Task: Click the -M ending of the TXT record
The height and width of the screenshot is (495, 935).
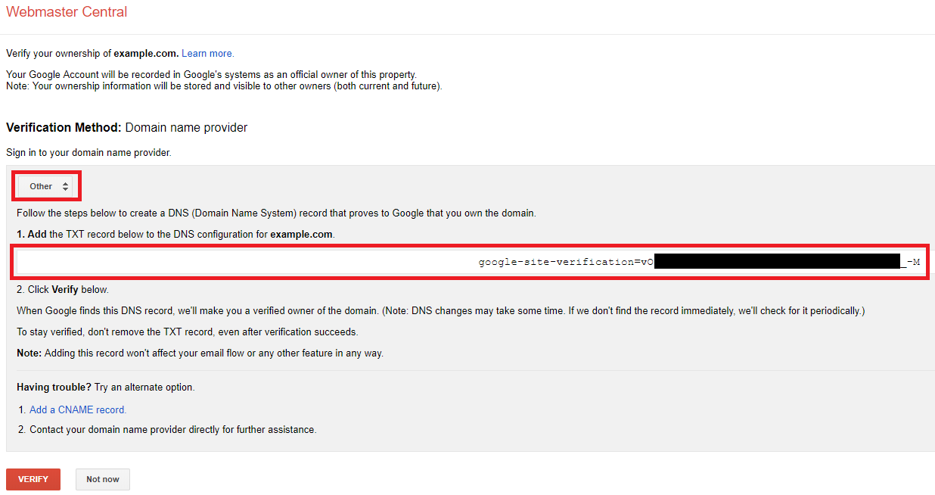Action: point(914,263)
